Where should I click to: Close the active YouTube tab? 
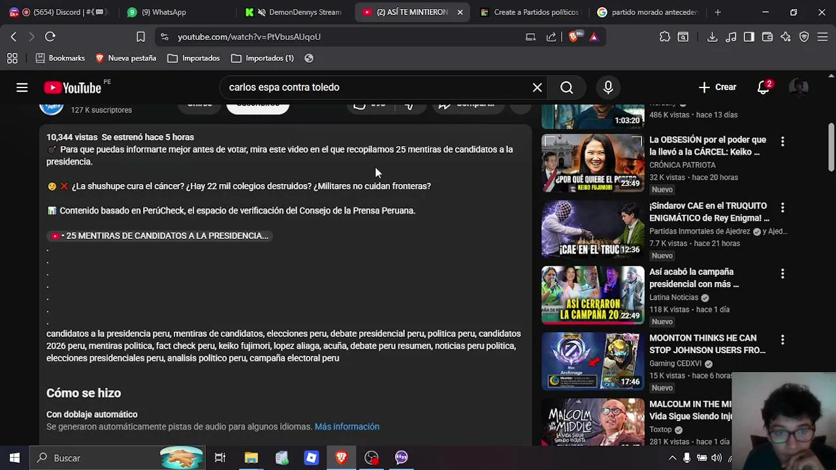point(460,12)
